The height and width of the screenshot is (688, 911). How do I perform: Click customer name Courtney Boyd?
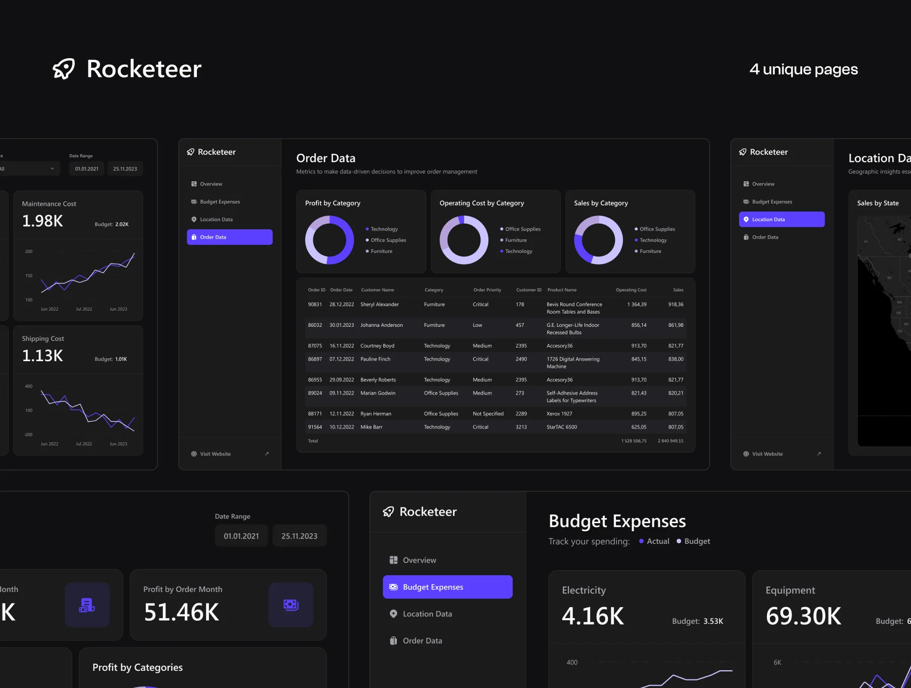(378, 346)
